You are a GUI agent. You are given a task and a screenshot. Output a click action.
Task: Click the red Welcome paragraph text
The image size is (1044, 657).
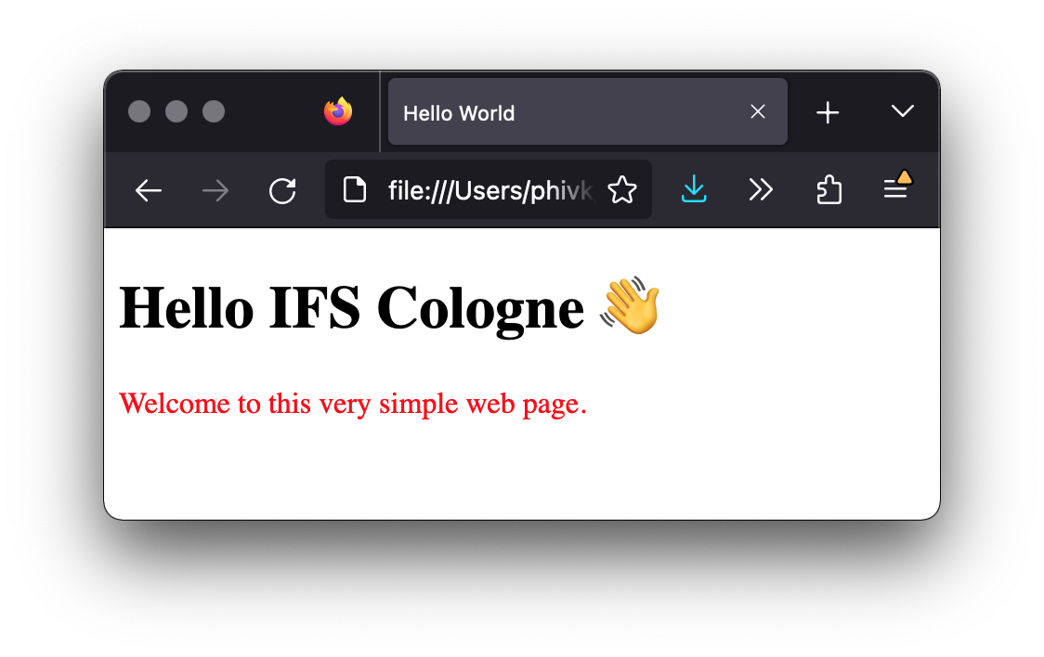click(x=353, y=404)
